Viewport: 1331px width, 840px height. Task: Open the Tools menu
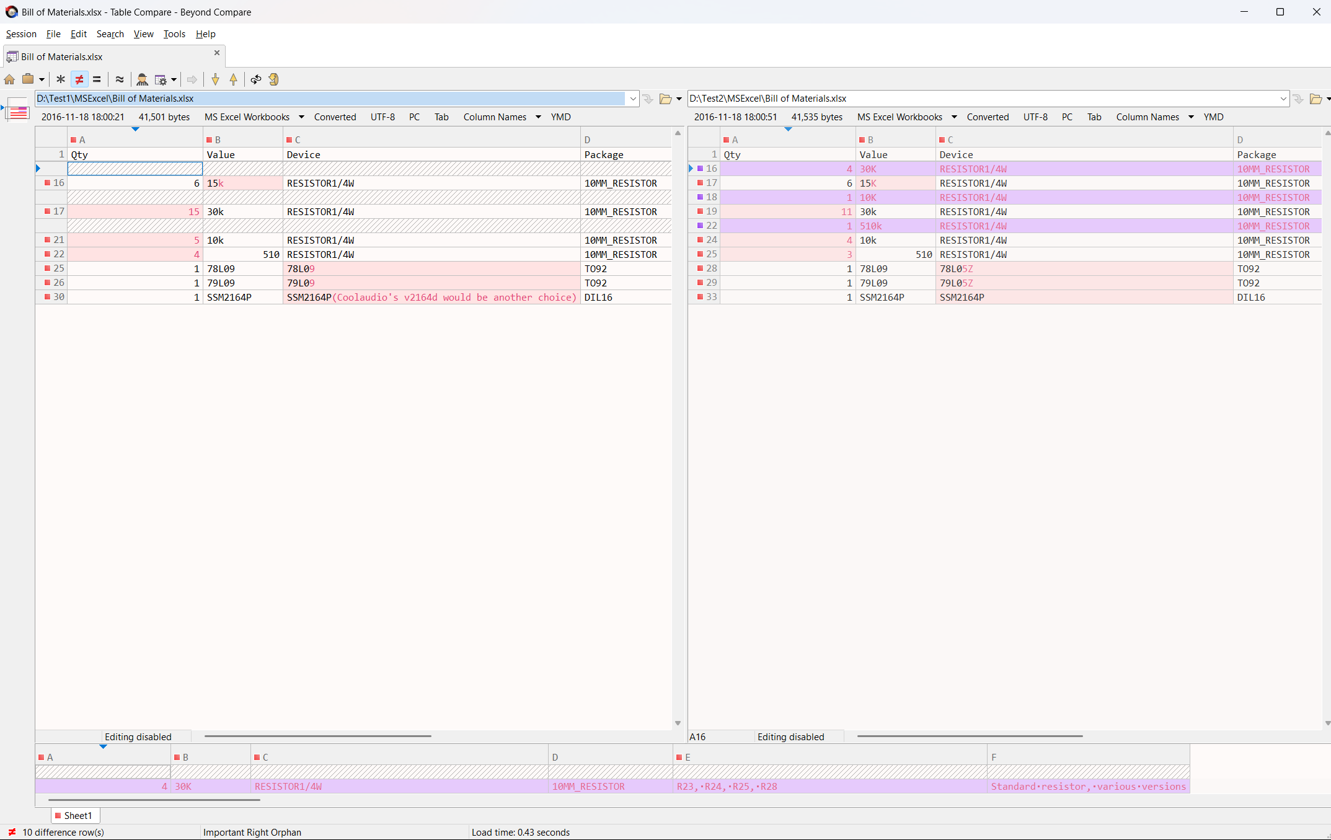click(174, 34)
